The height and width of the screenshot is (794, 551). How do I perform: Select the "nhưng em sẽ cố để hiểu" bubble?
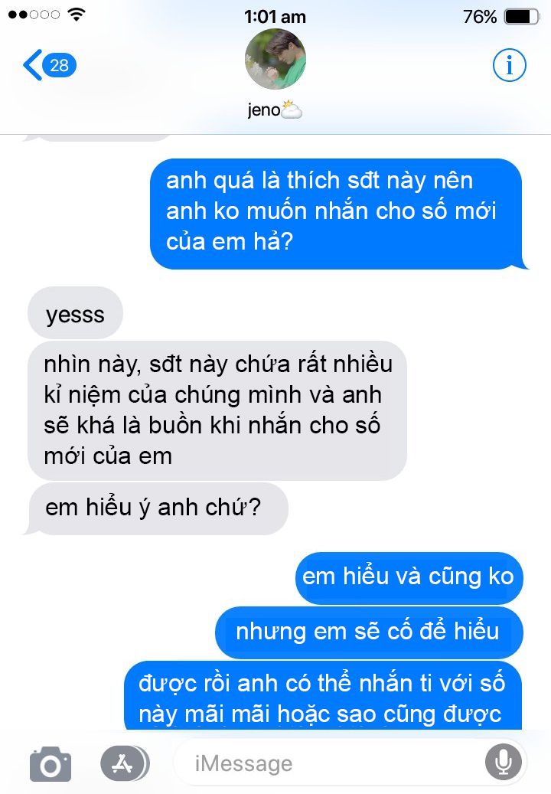pos(369,632)
